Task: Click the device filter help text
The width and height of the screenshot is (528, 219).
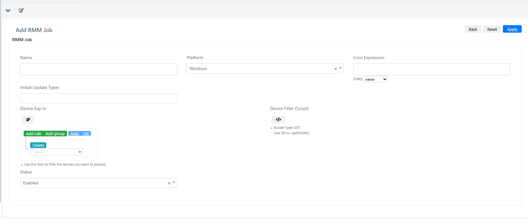Action: pyautogui.click(x=65, y=164)
